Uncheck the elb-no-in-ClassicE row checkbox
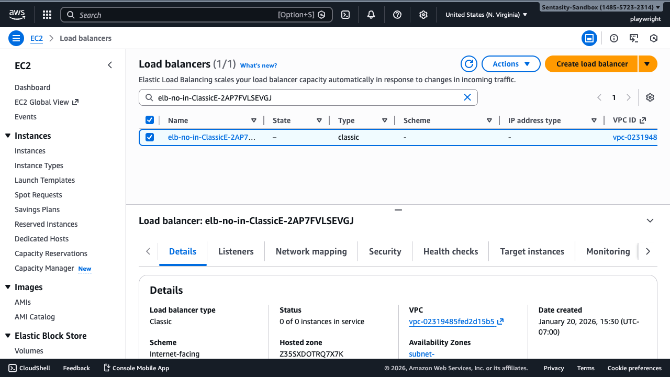The height and width of the screenshot is (377, 670). [x=150, y=137]
